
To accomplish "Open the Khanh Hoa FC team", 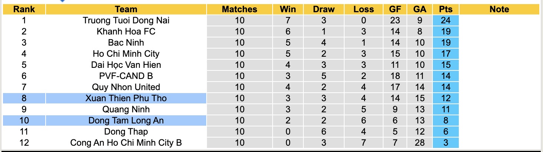I will tap(126, 32).
